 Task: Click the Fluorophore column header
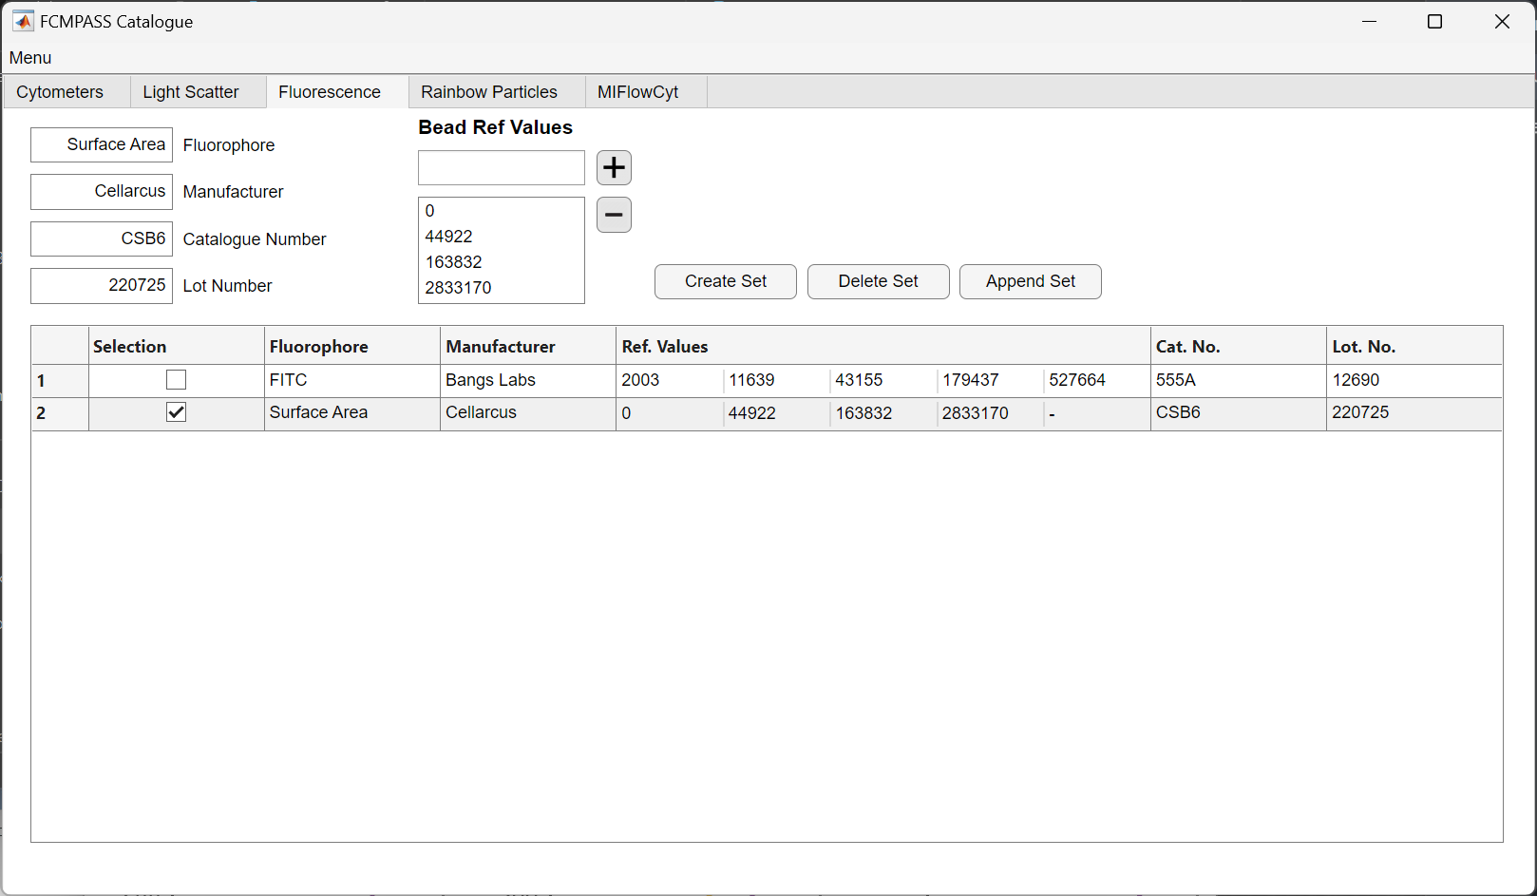(352, 346)
